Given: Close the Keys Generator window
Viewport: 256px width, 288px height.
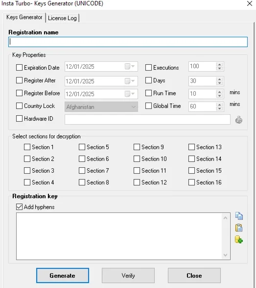Looking at the screenshot, I should (250, 3).
